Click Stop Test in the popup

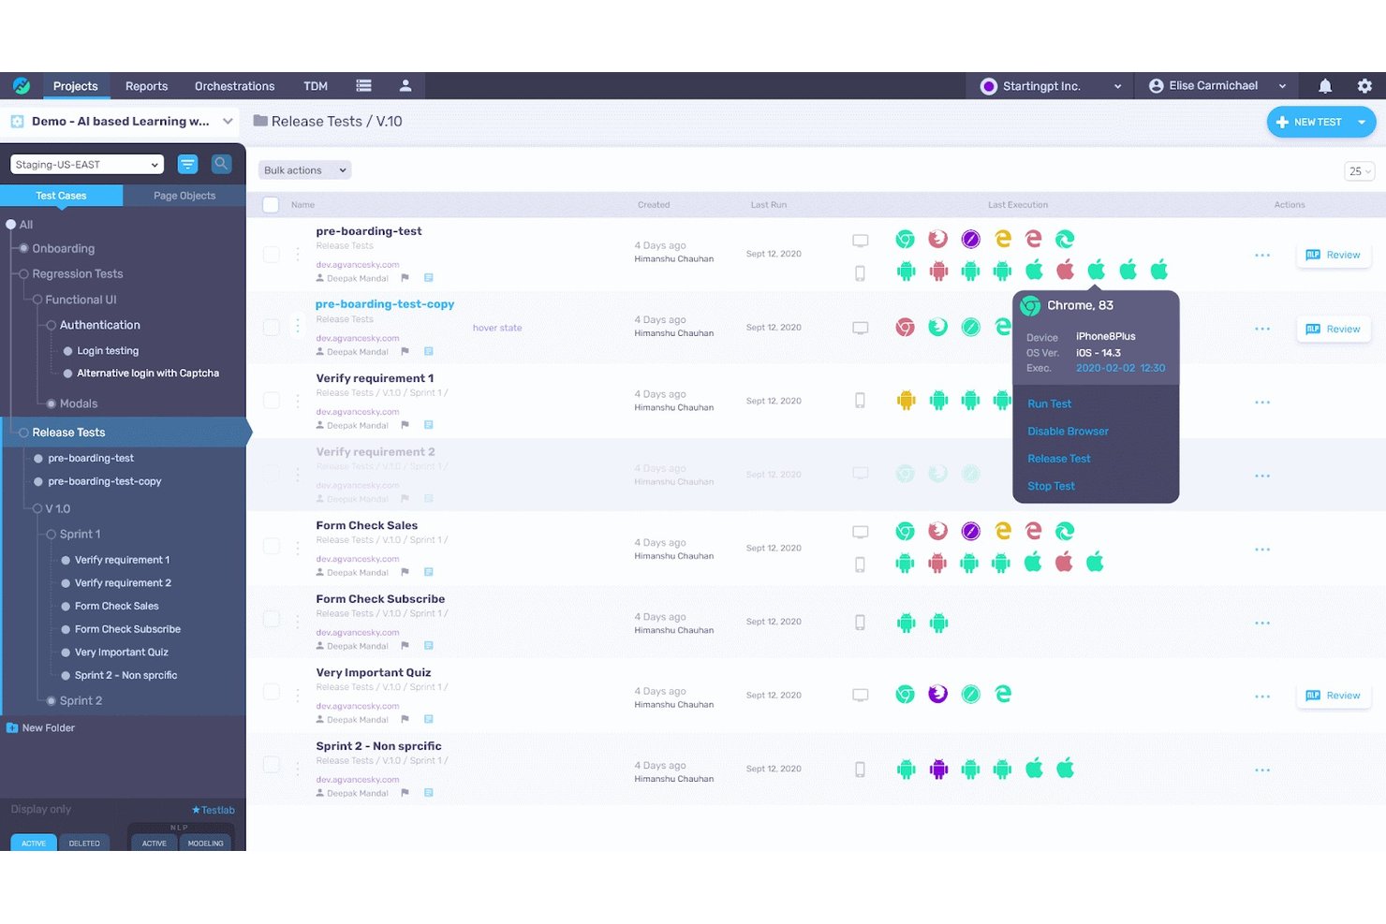[x=1051, y=486]
